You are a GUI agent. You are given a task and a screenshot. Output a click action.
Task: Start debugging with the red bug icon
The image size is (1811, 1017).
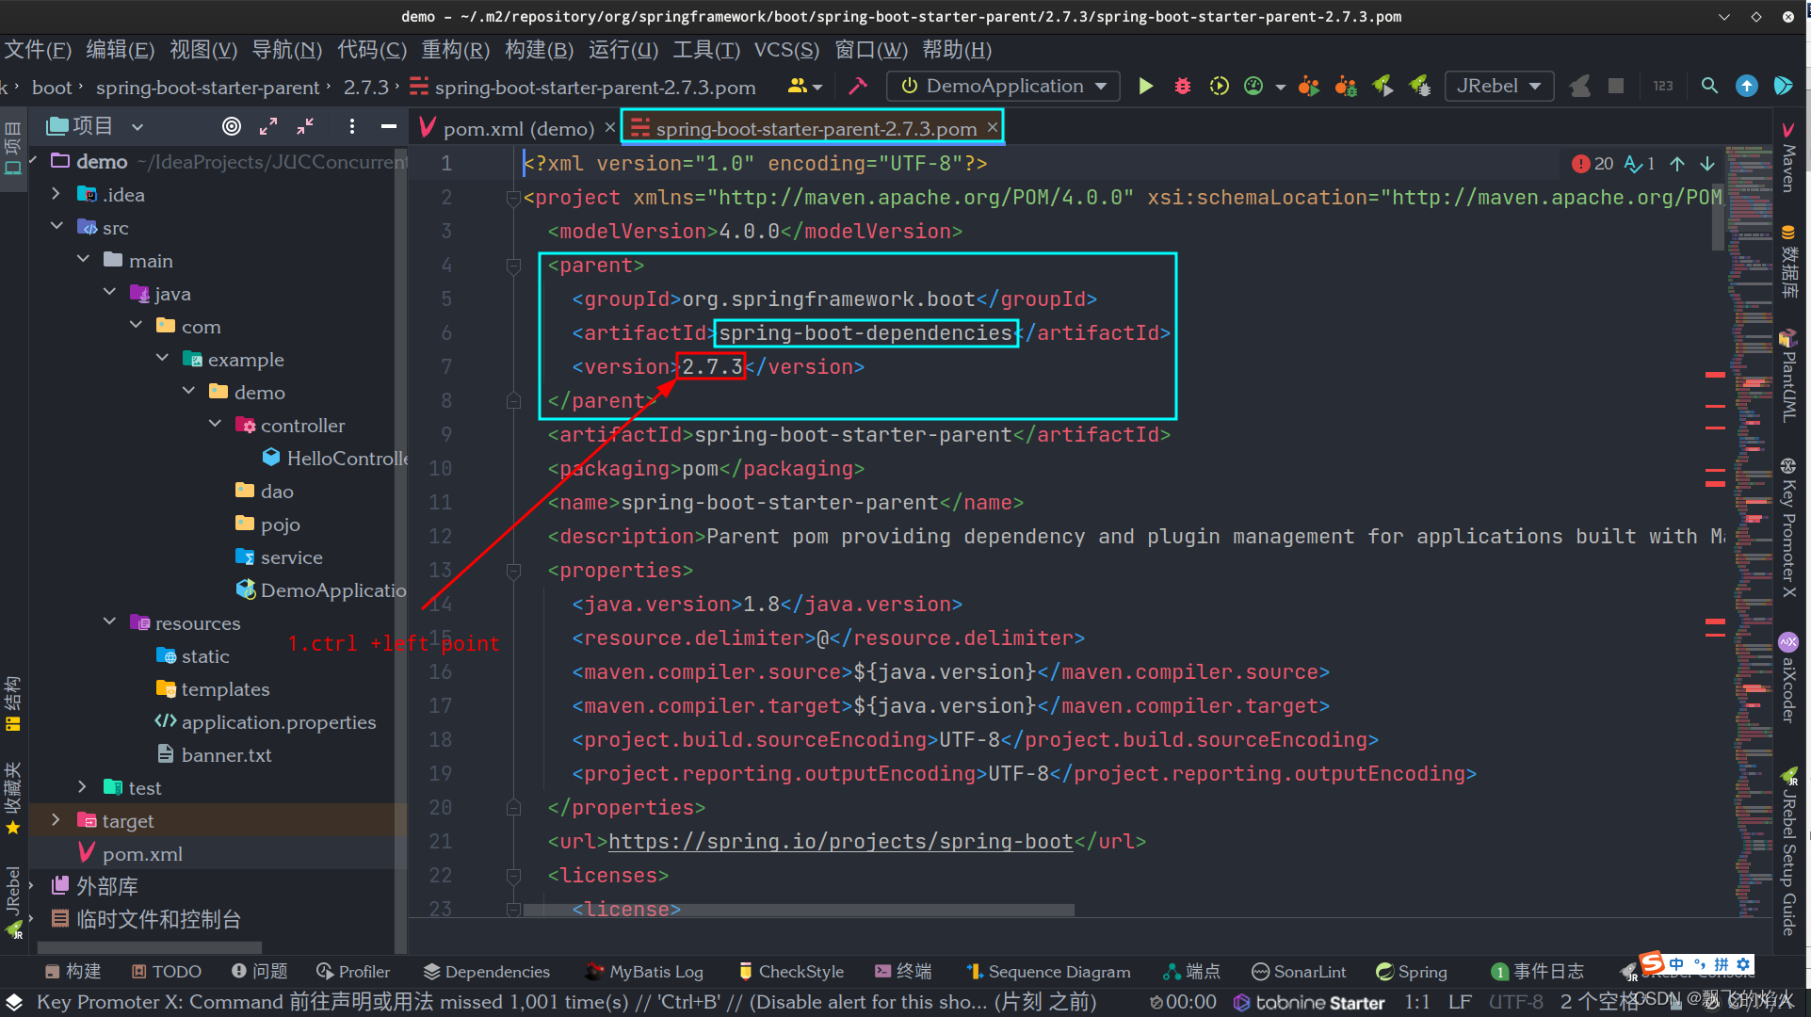[x=1183, y=87]
